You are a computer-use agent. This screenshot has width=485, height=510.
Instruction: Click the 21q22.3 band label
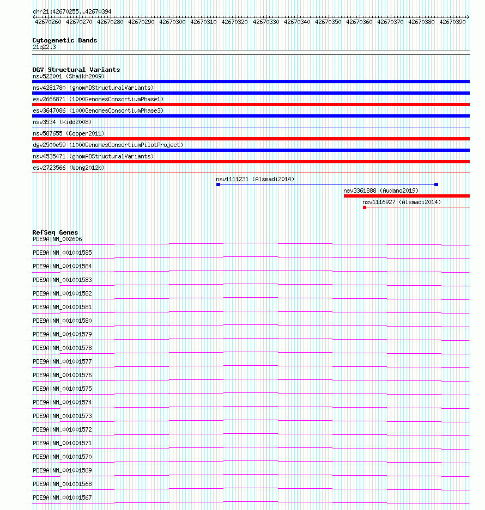click(44, 47)
